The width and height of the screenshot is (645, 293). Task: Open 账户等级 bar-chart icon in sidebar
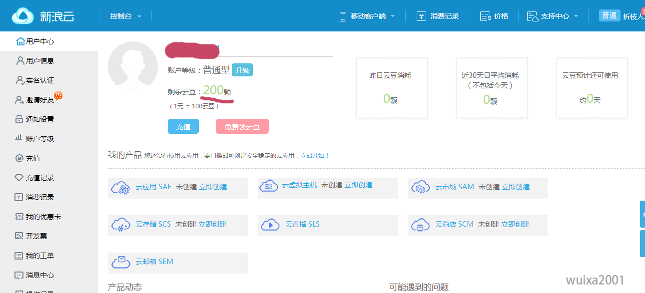[19, 138]
